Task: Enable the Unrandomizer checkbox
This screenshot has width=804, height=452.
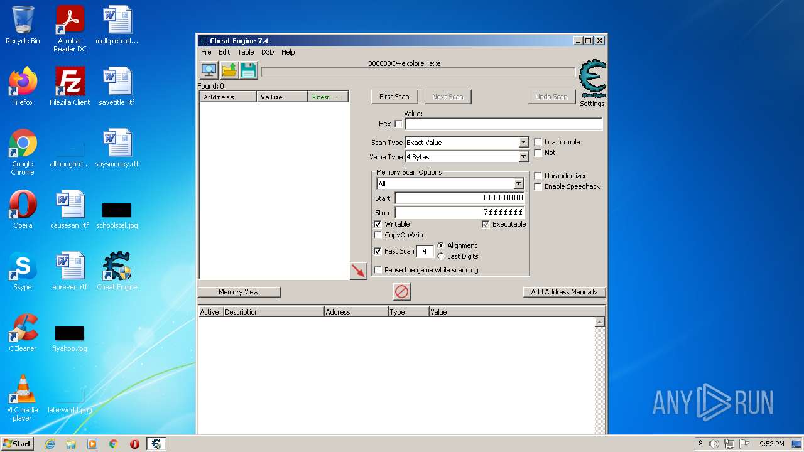Action: point(538,176)
